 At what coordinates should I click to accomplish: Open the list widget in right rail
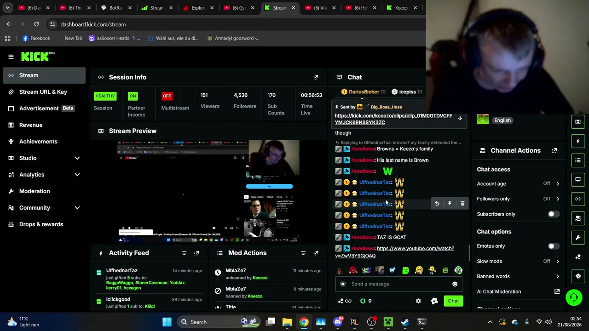(x=578, y=160)
